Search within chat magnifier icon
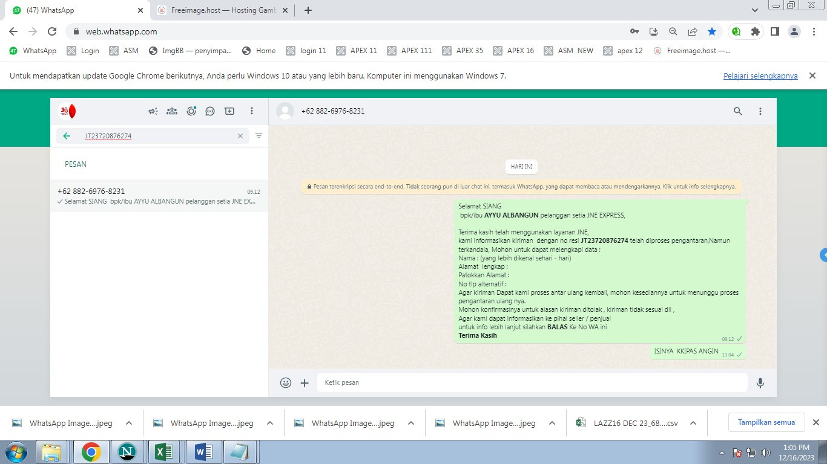Viewport: 827px width, 464px height. [738, 111]
